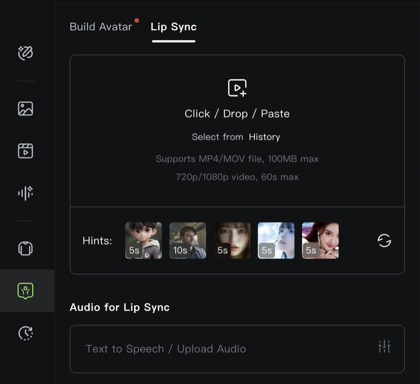420x384 pixels.
Task: Open the AI creative studio sidebar icon
Action: [x=25, y=53]
